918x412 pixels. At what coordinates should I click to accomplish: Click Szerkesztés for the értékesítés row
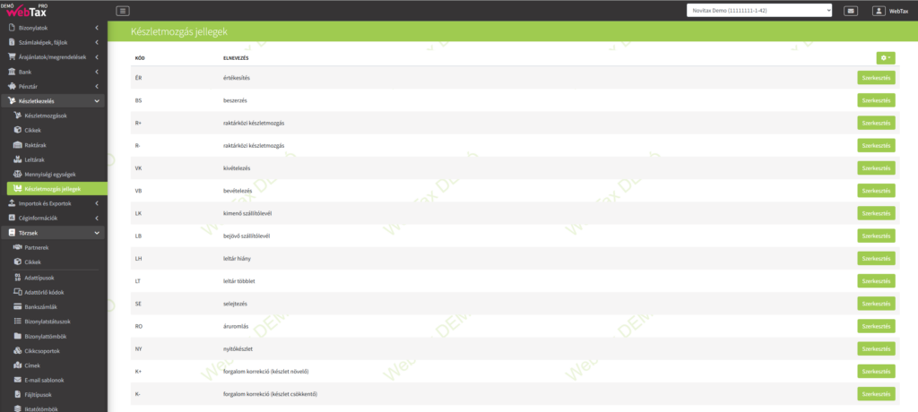[x=876, y=78]
